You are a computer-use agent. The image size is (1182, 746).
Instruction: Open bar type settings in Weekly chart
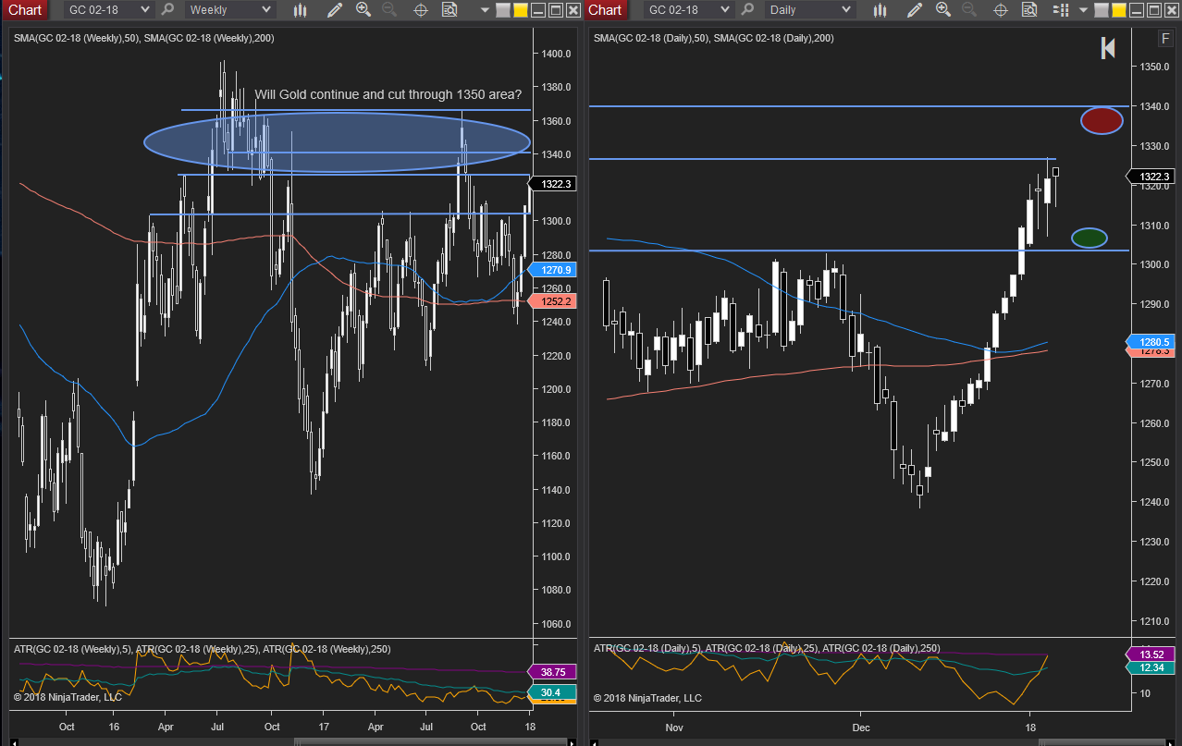point(300,9)
